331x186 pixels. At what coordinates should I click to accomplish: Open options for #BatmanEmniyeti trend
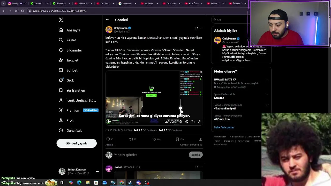pyautogui.click(x=267, y=105)
